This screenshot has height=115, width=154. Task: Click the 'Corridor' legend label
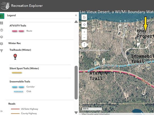click(30, 87)
